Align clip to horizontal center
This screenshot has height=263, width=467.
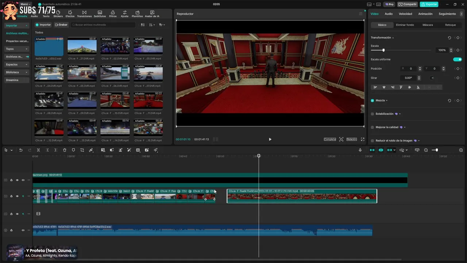[x=384, y=87]
